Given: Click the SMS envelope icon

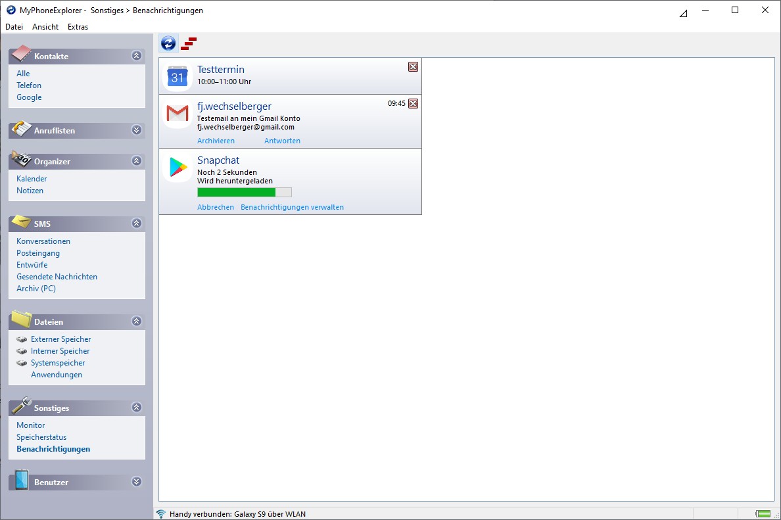Looking at the screenshot, I should click(x=21, y=221).
